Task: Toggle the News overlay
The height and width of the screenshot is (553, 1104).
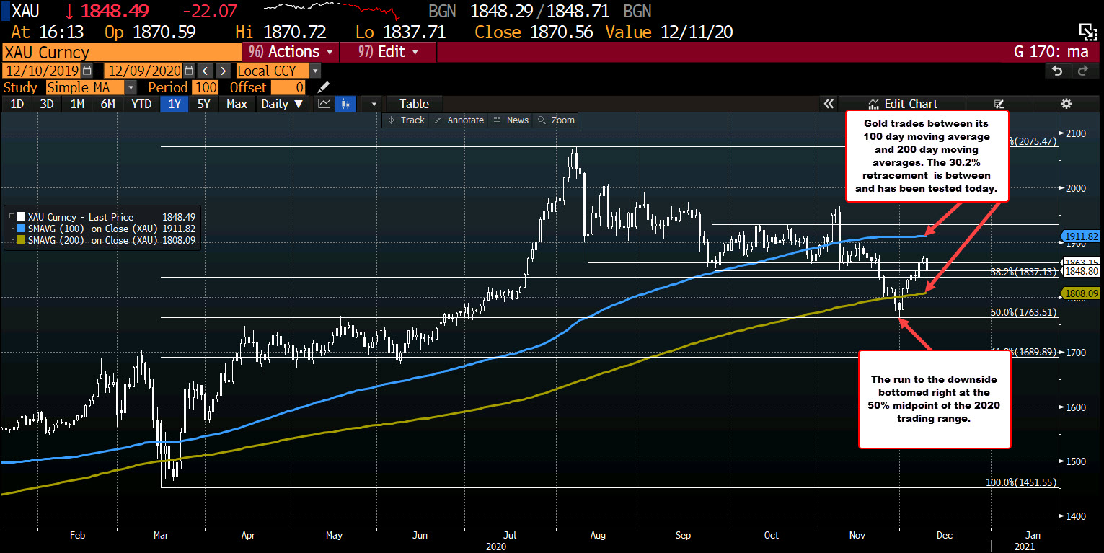Action: click(x=511, y=120)
